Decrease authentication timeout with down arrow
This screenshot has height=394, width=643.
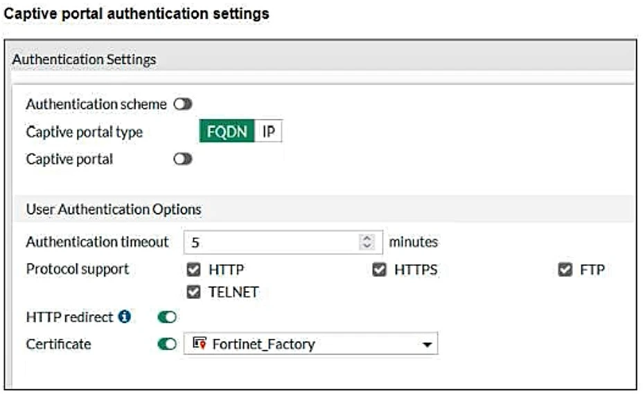(x=367, y=247)
